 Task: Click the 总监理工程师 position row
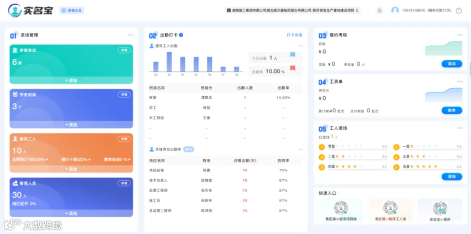pos(226,210)
